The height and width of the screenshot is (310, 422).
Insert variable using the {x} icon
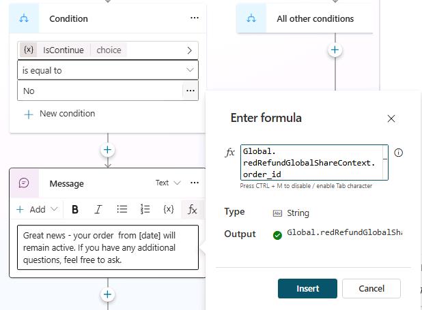169,209
